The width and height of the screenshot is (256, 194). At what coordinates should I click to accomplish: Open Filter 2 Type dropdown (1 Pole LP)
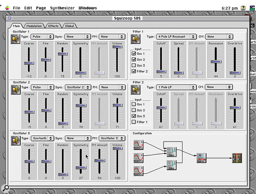pyautogui.click(x=176, y=87)
